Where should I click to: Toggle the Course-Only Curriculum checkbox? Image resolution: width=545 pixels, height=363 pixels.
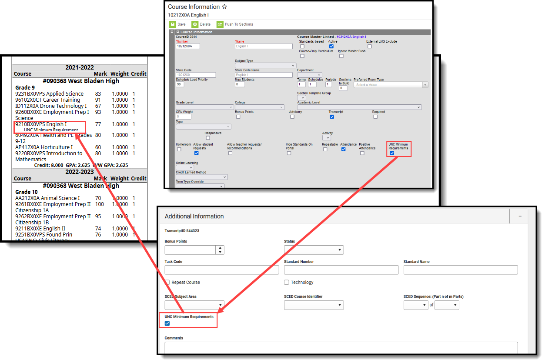coord(302,56)
